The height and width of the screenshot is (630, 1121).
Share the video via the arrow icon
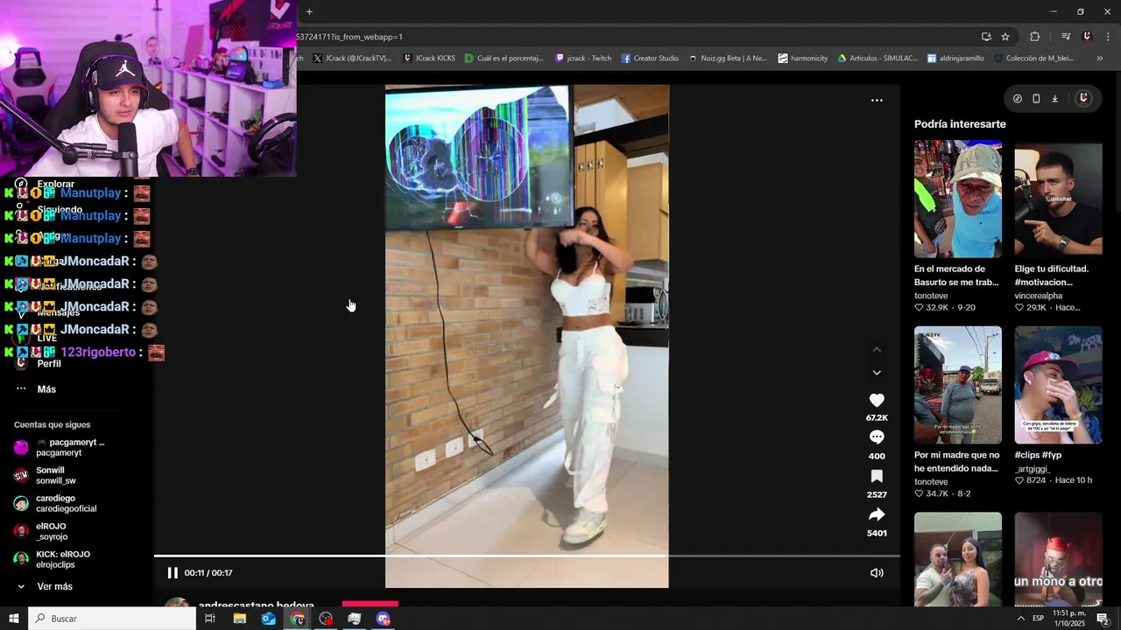[x=877, y=514]
